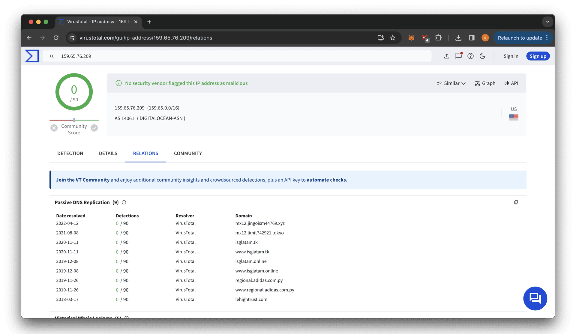Open the Graph view
This screenshot has height=334, width=576.
(485, 83)
